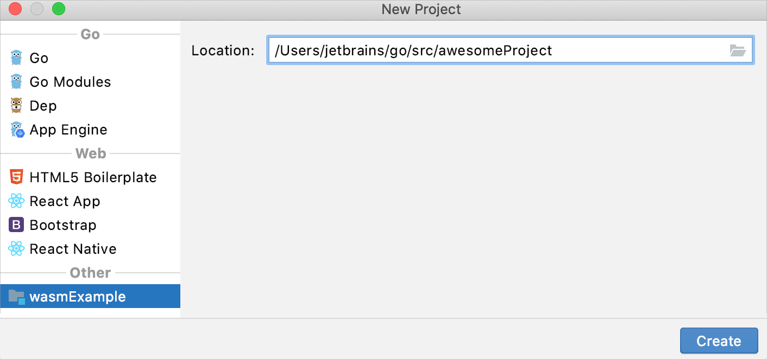Image resolution: width=767 pixels, height=359 pixels.
Task: Click the React Native atom icon
Action: click(17, 248)
